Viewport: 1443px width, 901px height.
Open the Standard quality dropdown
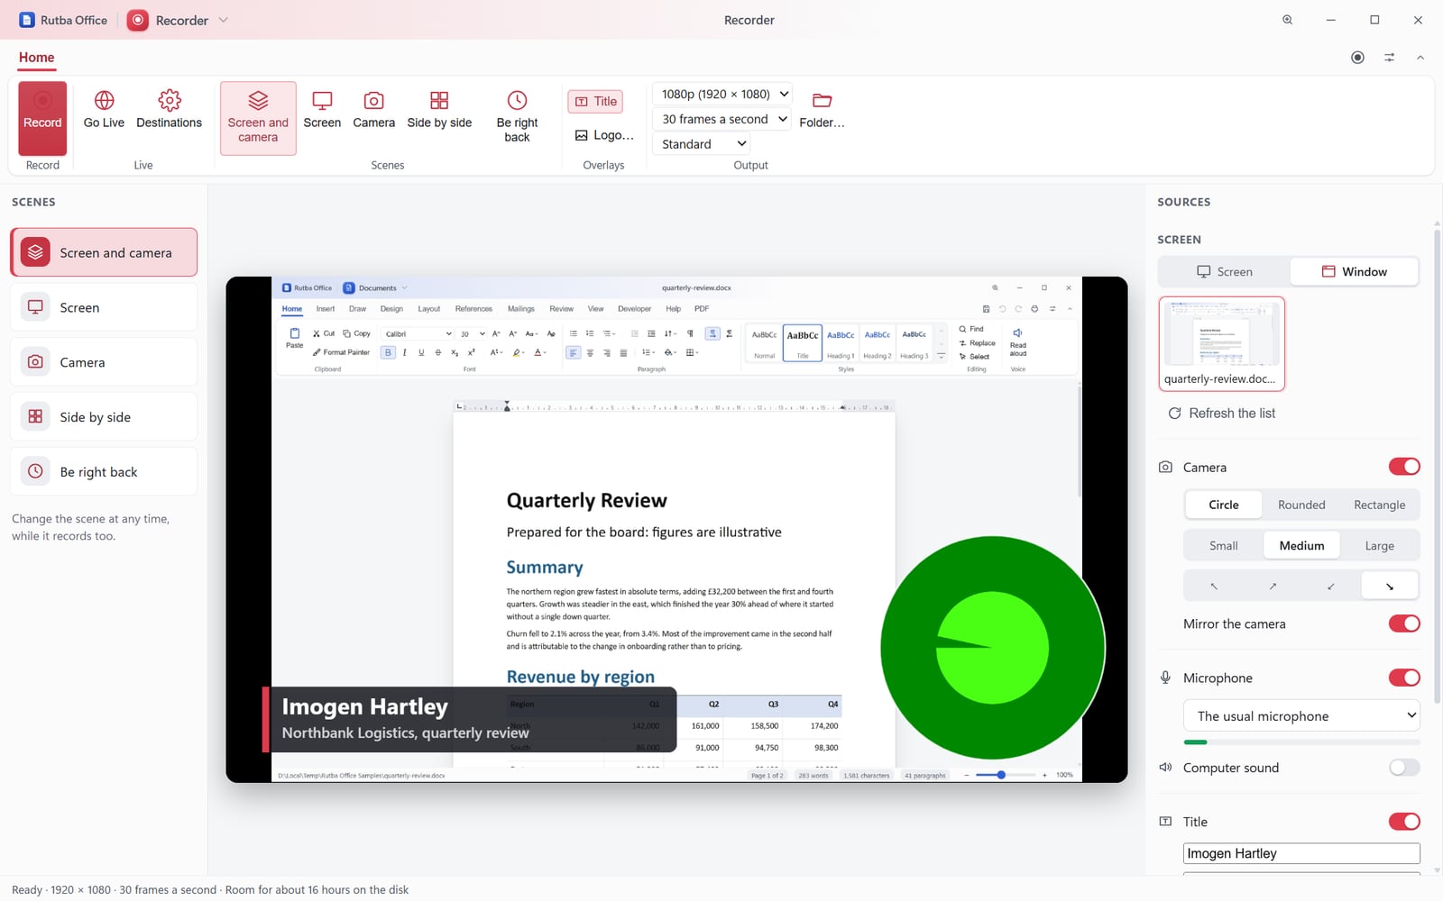[702, 143]
